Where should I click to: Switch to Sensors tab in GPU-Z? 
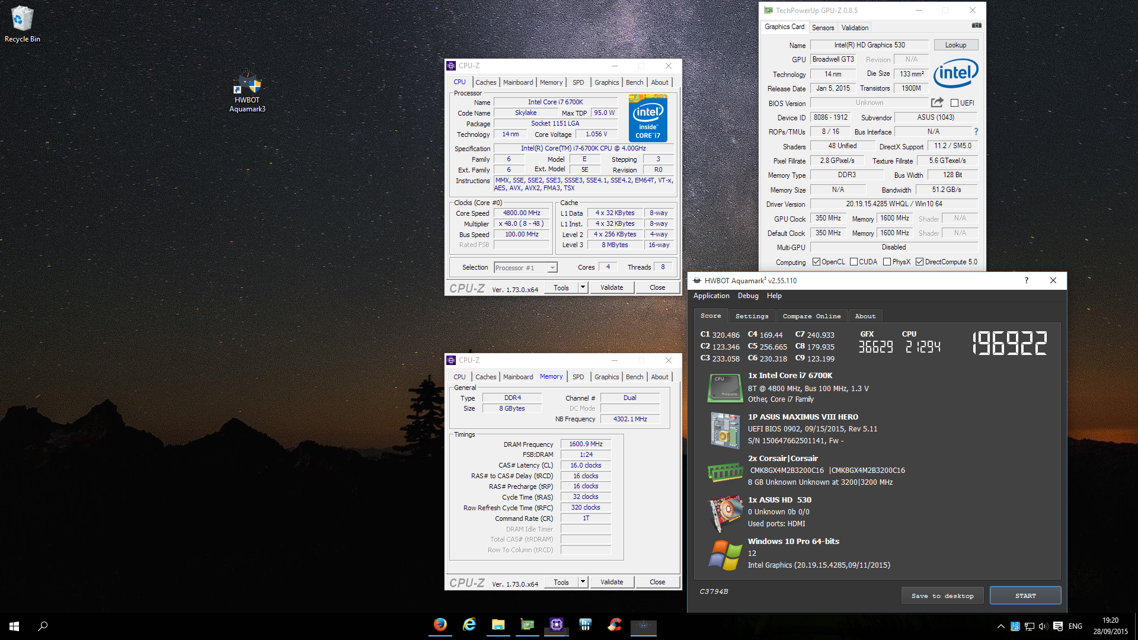[823, 28]
